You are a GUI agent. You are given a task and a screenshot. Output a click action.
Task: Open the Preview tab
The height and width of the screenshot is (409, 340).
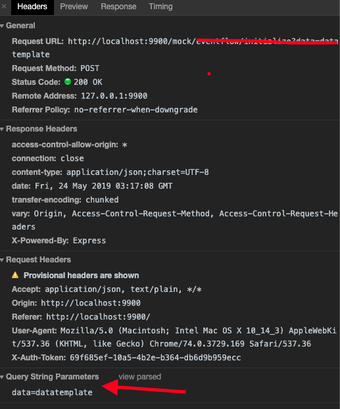tap(74, 7)
